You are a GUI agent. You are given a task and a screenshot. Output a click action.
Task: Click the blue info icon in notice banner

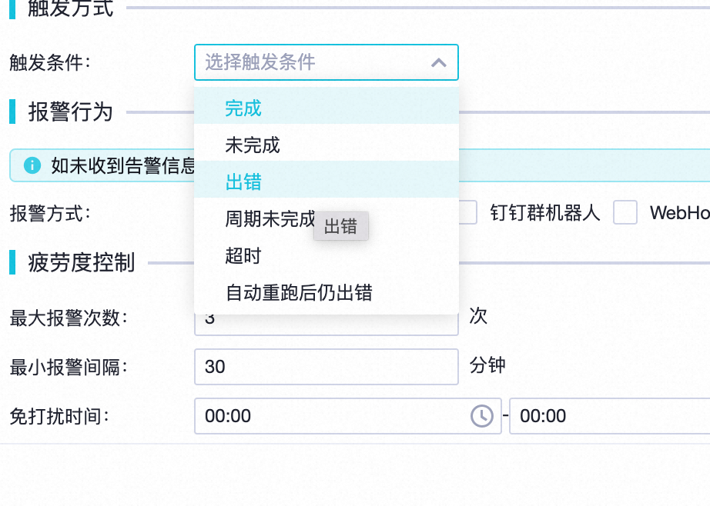coord(32,165)
